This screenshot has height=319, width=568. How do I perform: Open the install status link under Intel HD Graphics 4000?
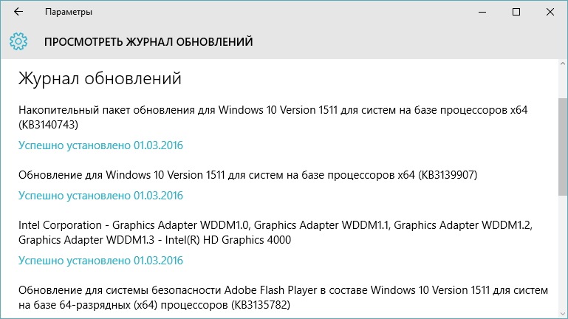100,261
